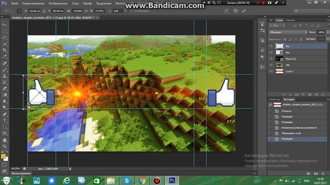Click the foreground color swatch
This screenshot has height=185, width=330.
coord(3,156)
